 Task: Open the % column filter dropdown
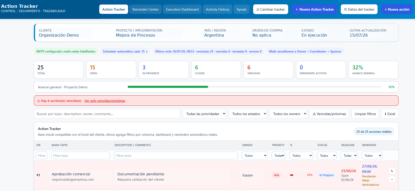(301, 155)
